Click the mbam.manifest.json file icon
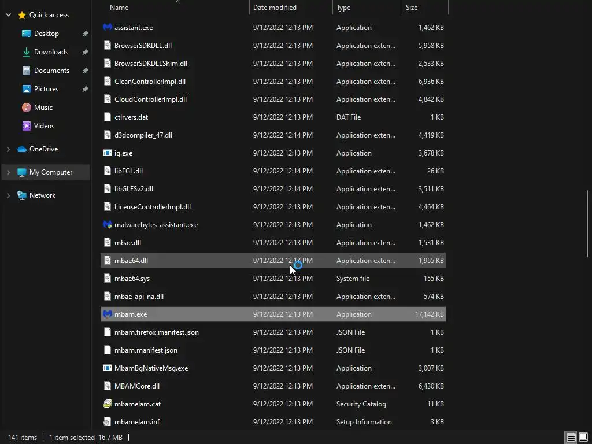Viewport: 592px width, 444px height. click(x=108, y=350)
